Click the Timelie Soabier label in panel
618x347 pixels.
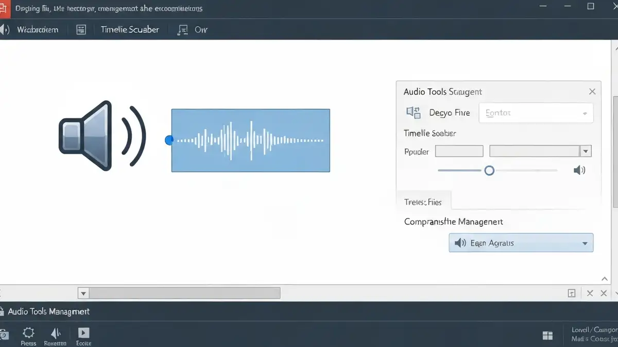tap(430, 133)
